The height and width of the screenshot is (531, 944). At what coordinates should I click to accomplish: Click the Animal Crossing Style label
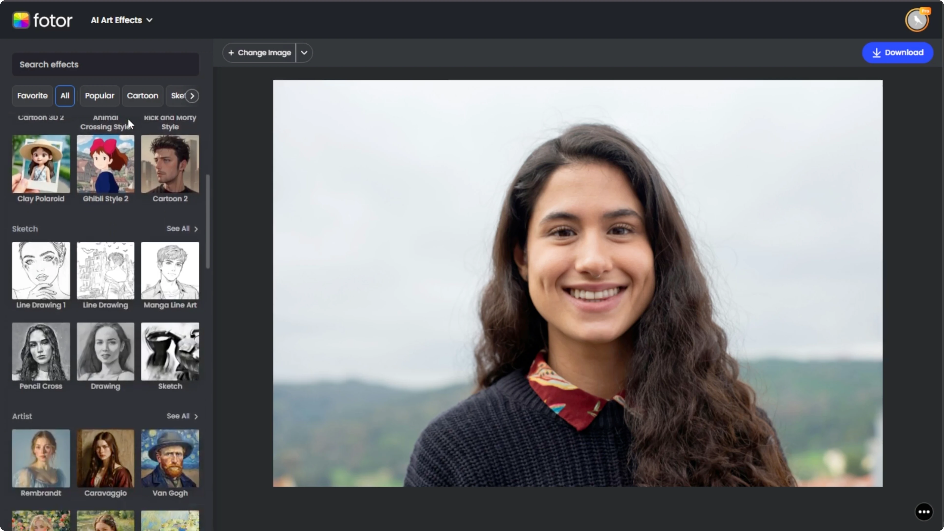point(105,122)
